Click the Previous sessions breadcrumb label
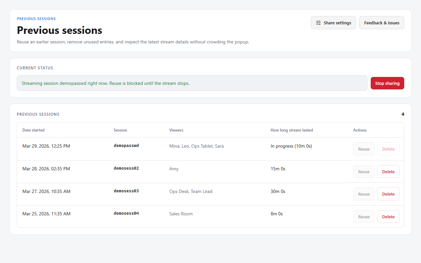421x263 pixels. 36,19
